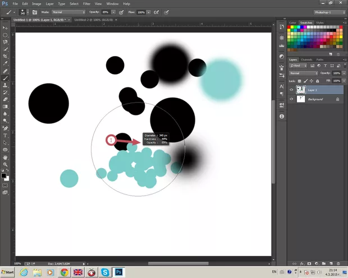Open the Filter menu
This screenshot has width=348, height=278.
(86, 3)
